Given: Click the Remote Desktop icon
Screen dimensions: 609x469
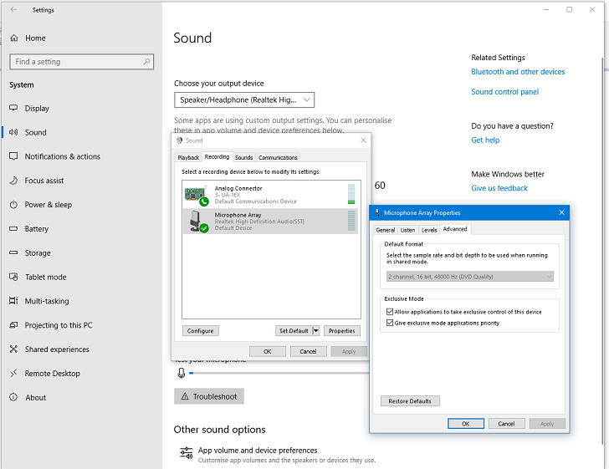Looking at the screenshot, I should pyautogui.click(x=13, y=373).
